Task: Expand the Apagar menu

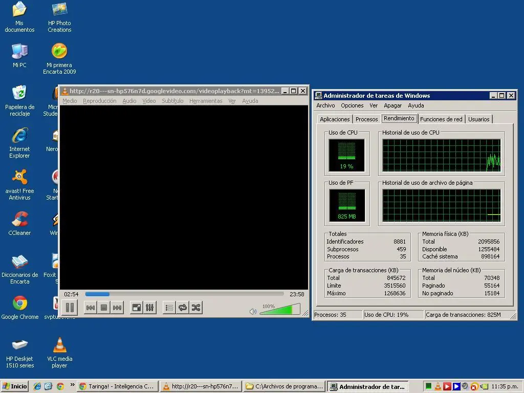Action: [x=392, y=105]
